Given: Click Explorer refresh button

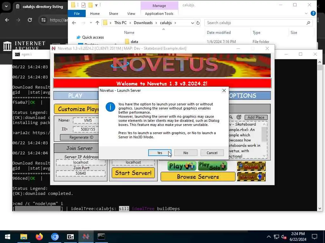Looking at the screenshot, I should 198,23.
